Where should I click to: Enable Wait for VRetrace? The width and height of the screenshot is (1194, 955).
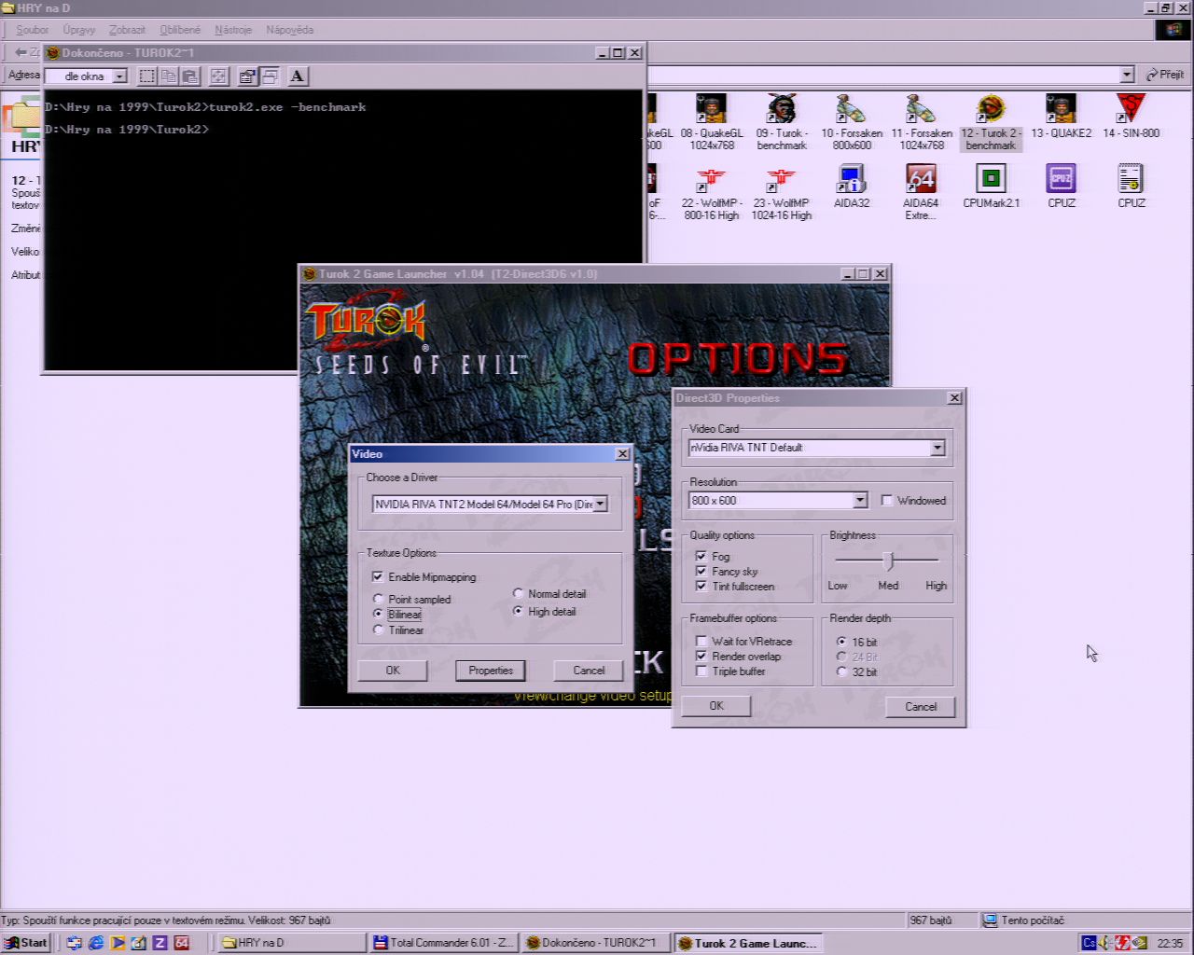coord(701,641)
